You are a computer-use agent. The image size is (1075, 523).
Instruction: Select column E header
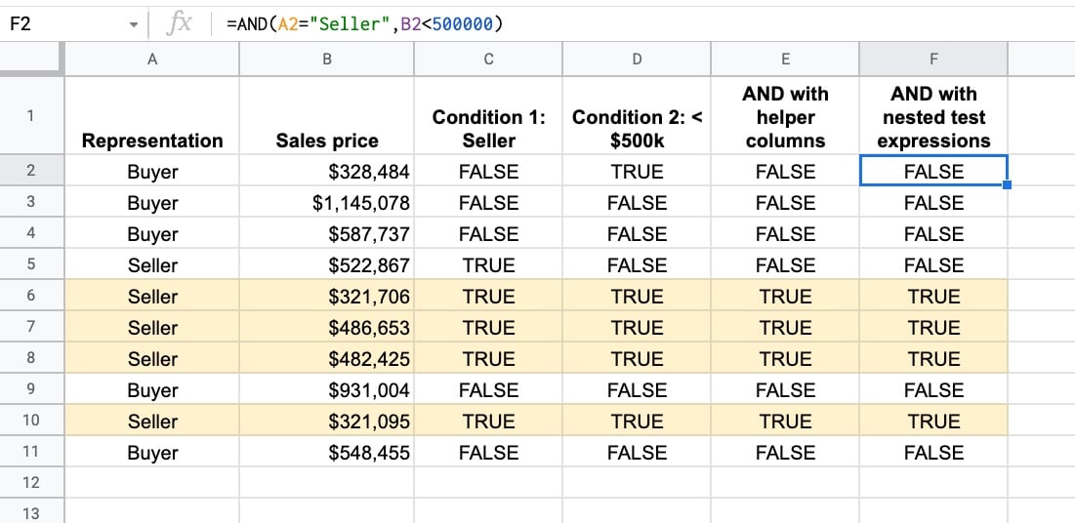(x=785, y=60)
